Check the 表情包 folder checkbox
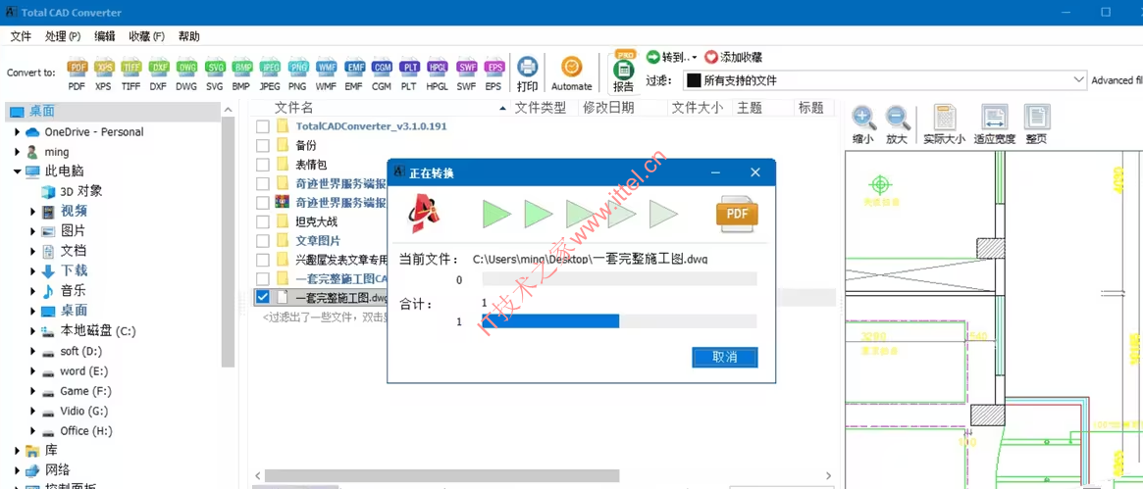The height and width of the screenshot is (489, 1143). pos(262,165)
